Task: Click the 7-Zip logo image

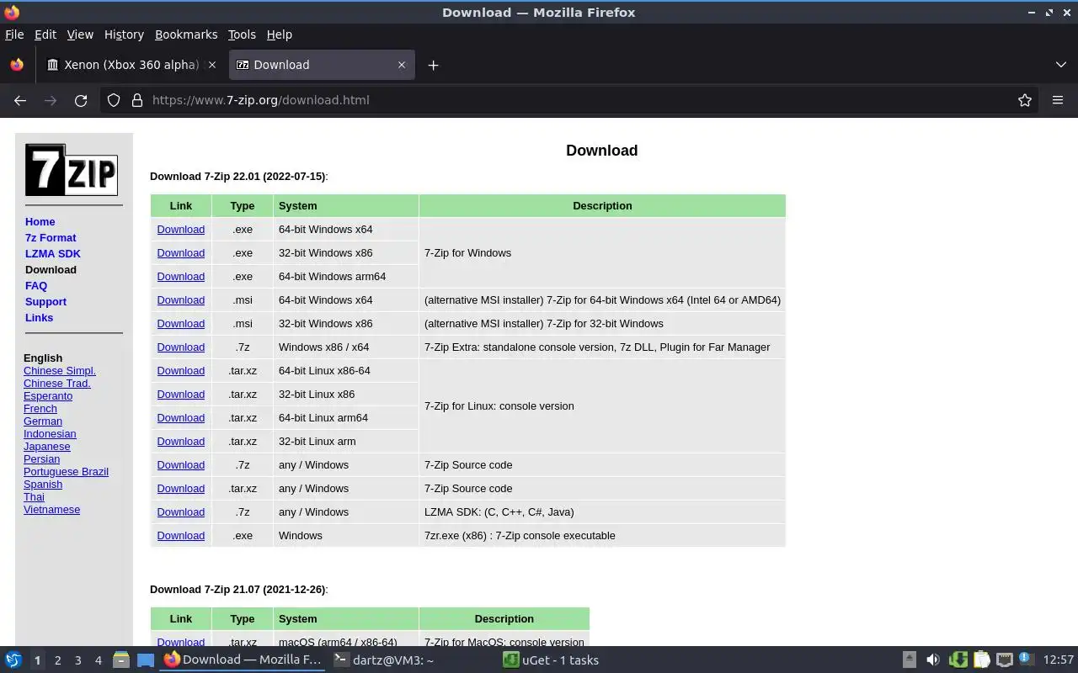Action: tap(72, 170)
